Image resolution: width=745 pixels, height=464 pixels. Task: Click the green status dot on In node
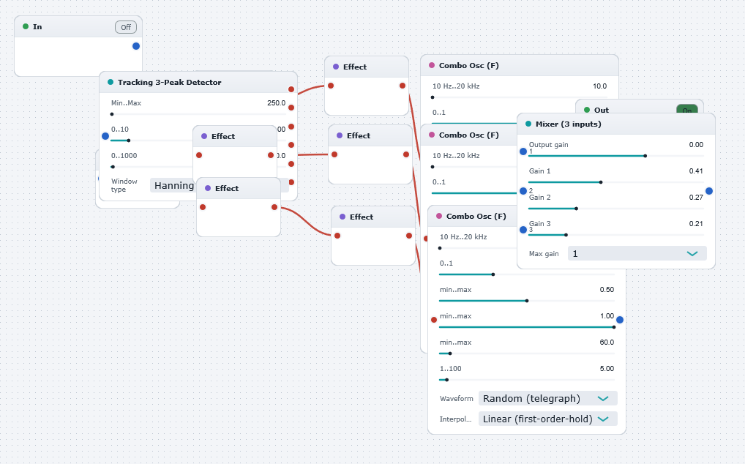point(26,26)
